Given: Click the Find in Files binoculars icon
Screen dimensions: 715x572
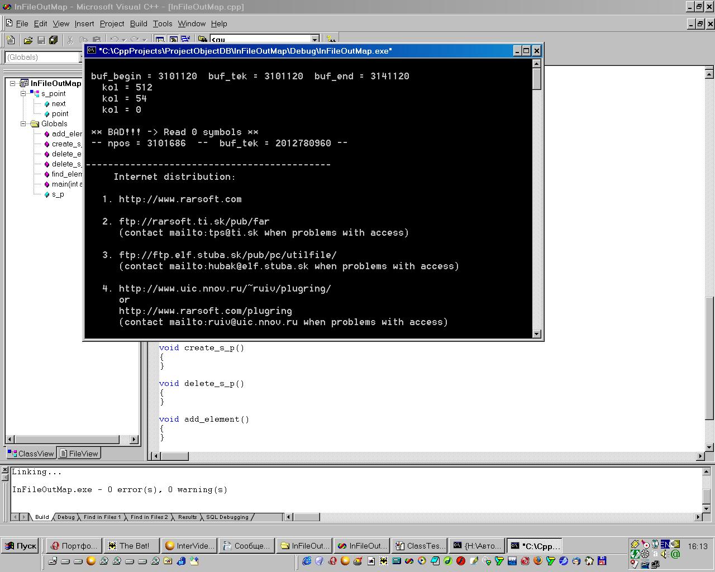Looking at the screenshot, I should 202,40.
